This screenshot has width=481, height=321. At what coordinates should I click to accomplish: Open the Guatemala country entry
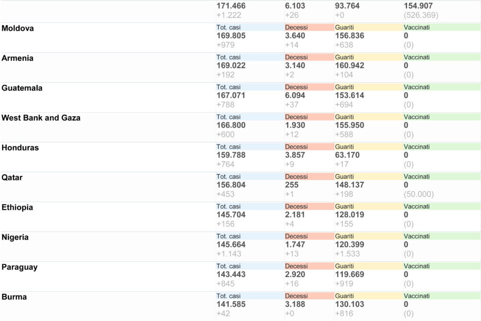click(x=22, y=88)
